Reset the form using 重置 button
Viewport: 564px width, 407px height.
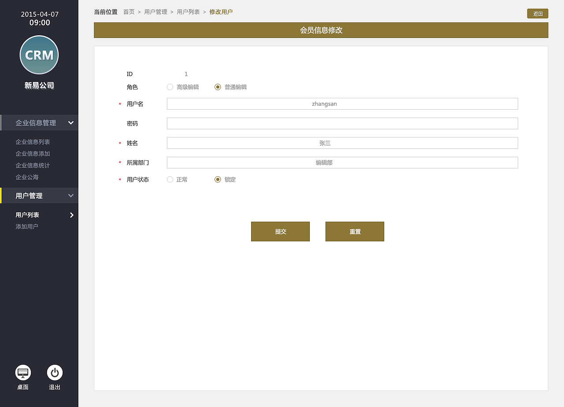click(x=355, y=231)
